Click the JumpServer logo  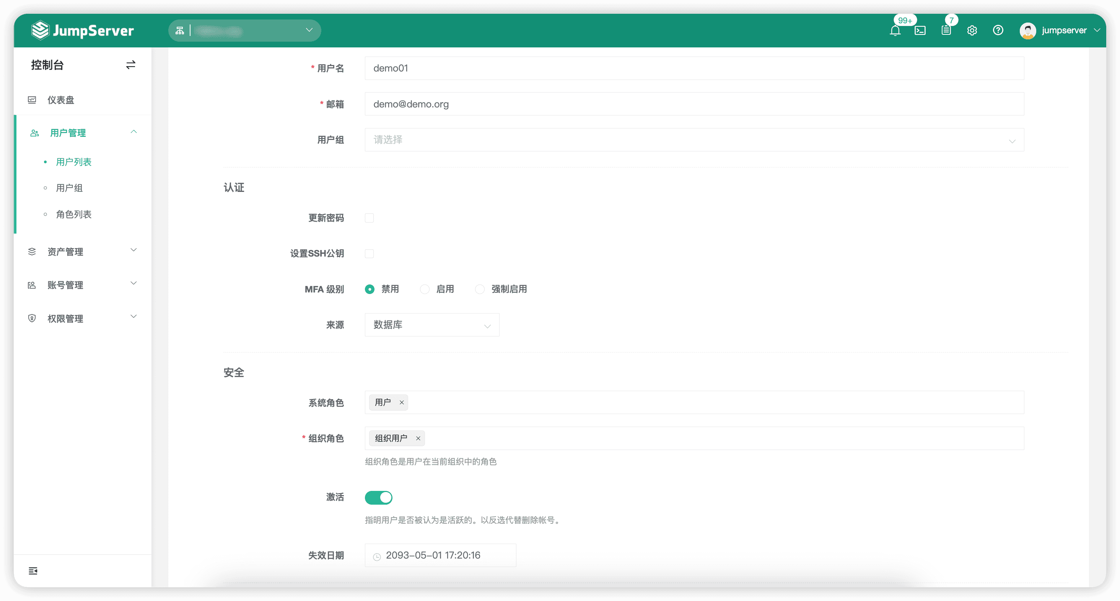(83, 31)
